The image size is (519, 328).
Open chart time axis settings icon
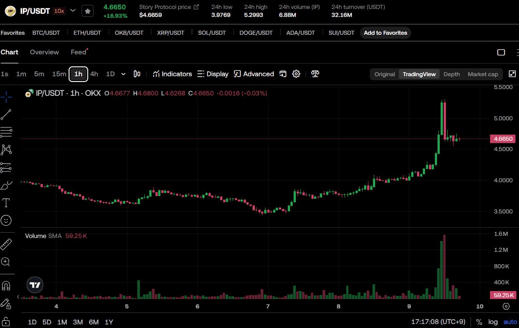point(506,306)
